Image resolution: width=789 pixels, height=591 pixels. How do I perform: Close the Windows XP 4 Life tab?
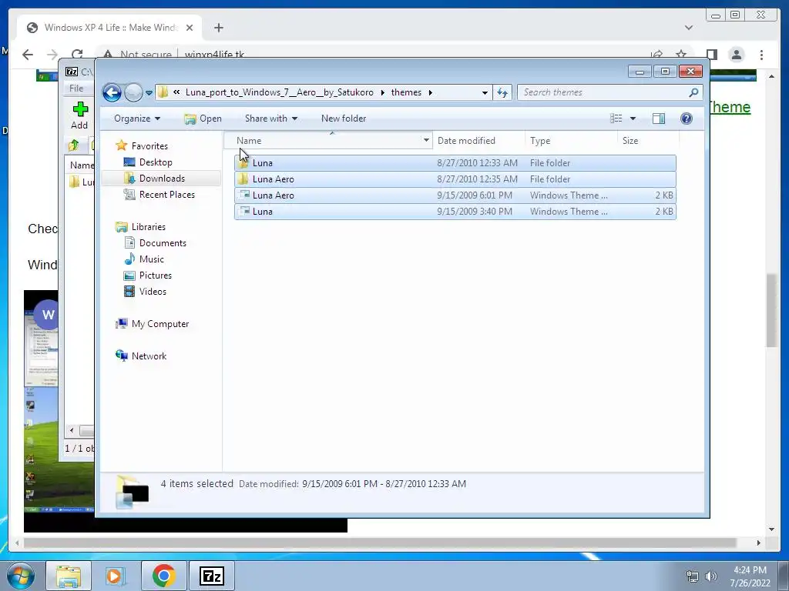click(190, 28)
